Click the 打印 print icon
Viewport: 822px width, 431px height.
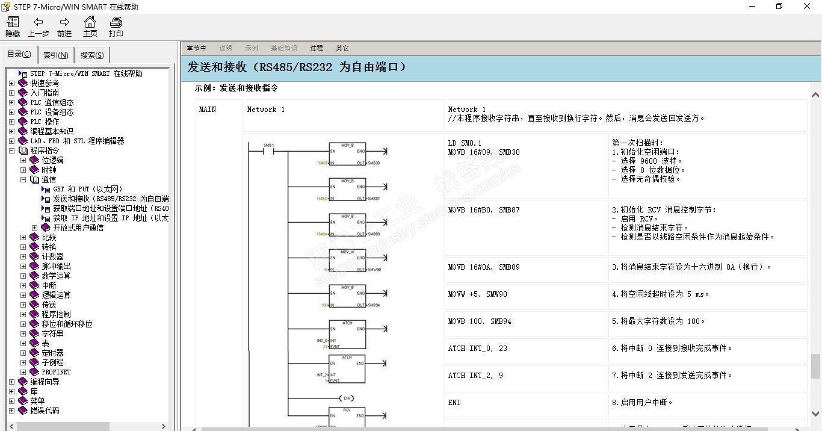click(116, 22)
